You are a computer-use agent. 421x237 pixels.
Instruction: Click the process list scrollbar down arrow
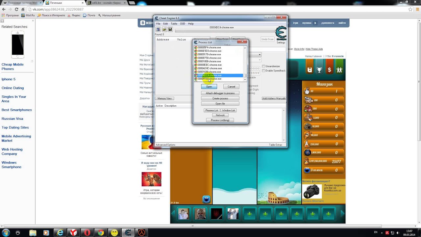pyautogui.click(x=245, y=79)
